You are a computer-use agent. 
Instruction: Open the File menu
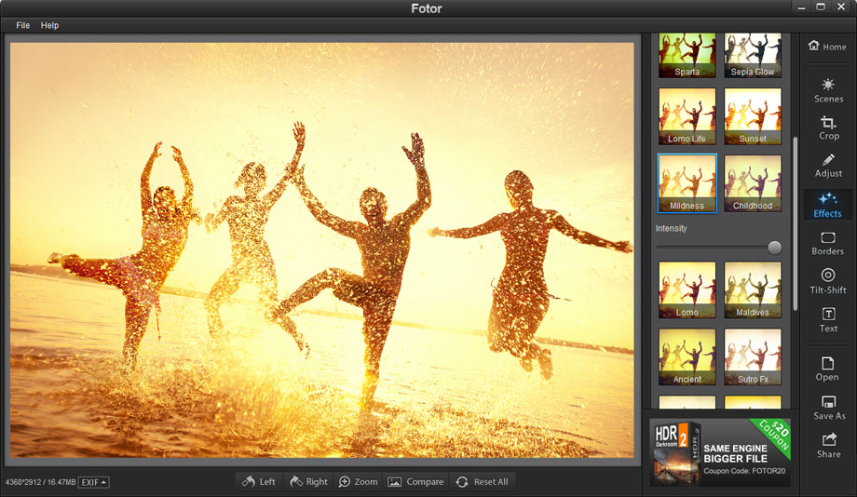point(23,25)
